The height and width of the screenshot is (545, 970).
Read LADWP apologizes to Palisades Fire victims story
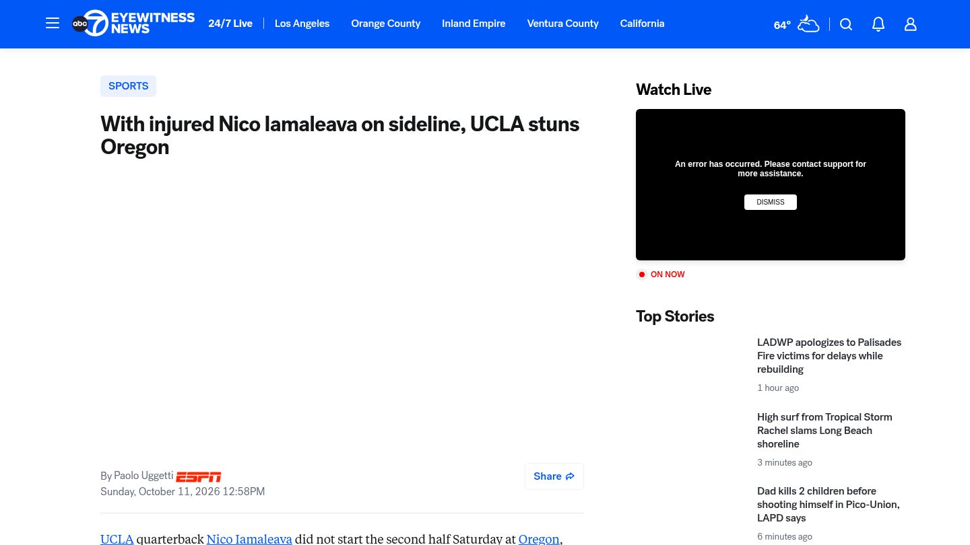click(829, 356)
